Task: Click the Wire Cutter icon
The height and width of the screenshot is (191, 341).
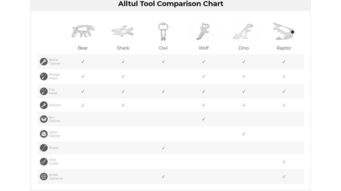Action: point(44,161)
